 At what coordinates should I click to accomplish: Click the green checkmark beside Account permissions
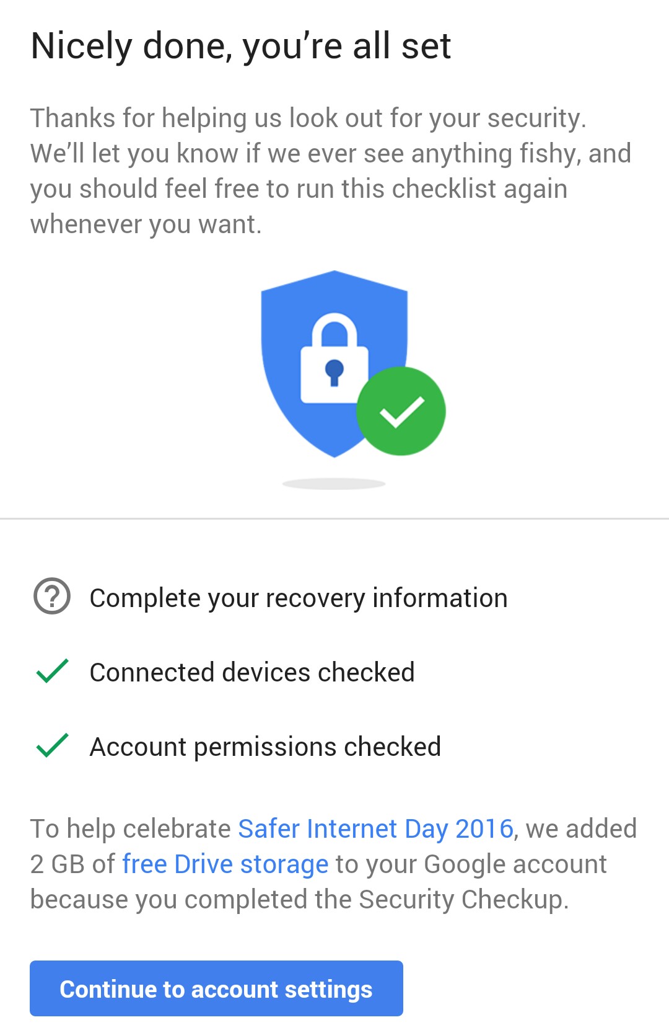(53, 746)
